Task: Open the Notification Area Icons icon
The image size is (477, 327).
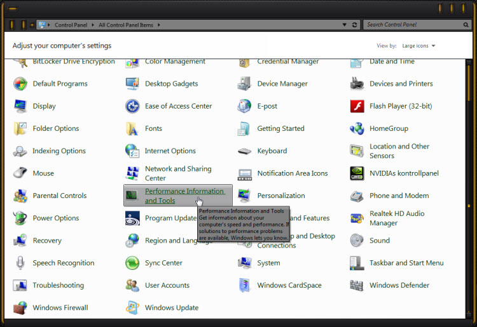Action: click(x=245, y=175)
